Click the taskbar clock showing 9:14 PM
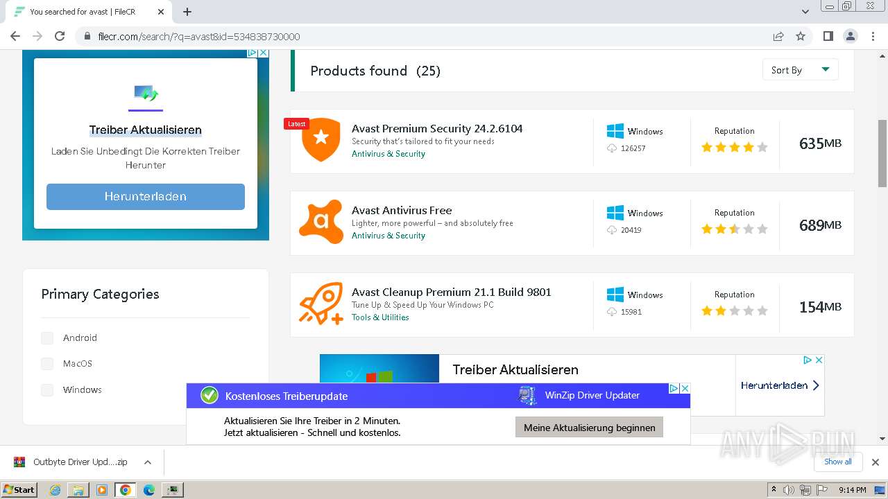 [x=852, y=490]
